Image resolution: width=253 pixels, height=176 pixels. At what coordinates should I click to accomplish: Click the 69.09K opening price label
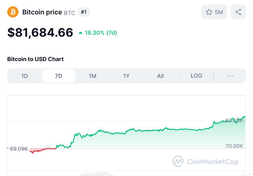19,149
